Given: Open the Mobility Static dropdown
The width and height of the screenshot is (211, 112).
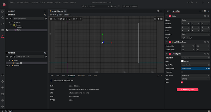Looking at the screenshot, I should tap(195, 34).
